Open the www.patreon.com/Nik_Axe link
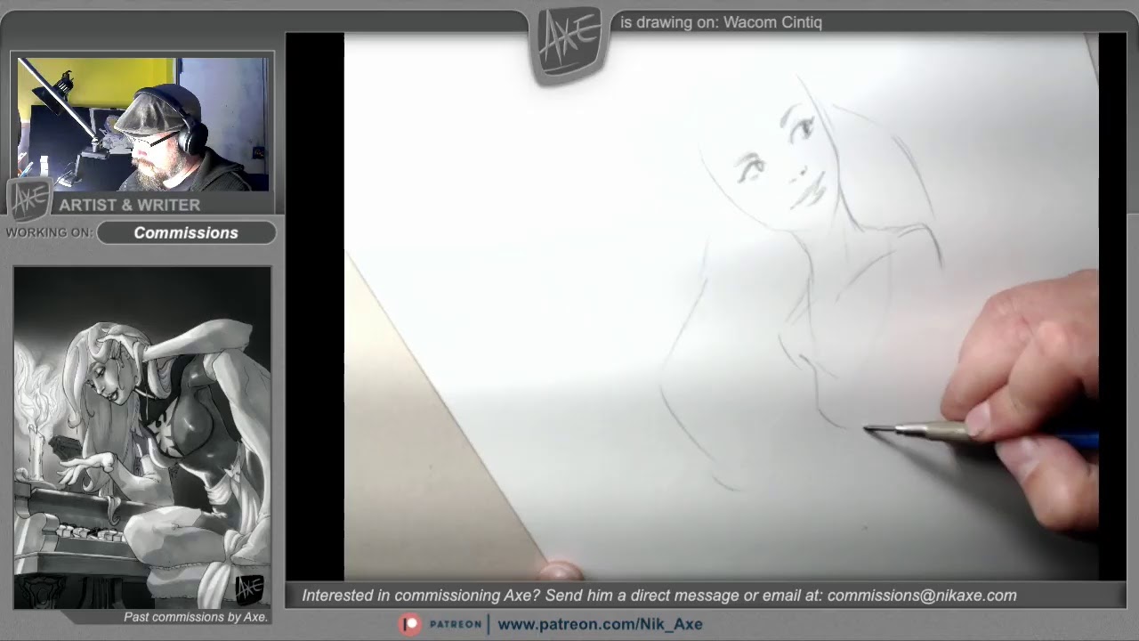 pos(600,624)
